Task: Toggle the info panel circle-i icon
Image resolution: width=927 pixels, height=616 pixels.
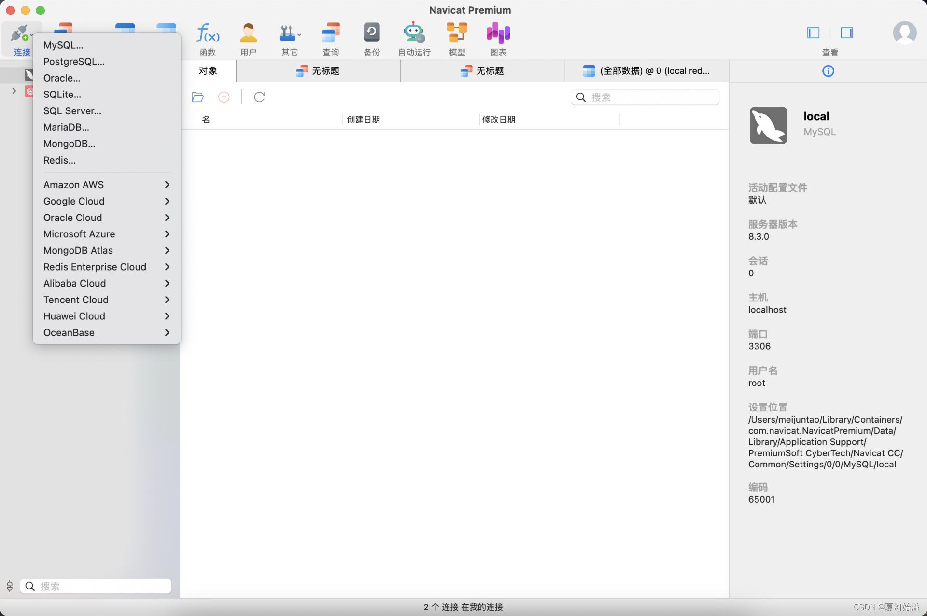Action: click(x=828, y=71)
